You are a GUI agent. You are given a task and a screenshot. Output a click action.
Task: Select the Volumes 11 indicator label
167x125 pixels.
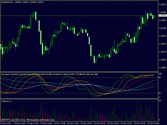coord(6,101)
